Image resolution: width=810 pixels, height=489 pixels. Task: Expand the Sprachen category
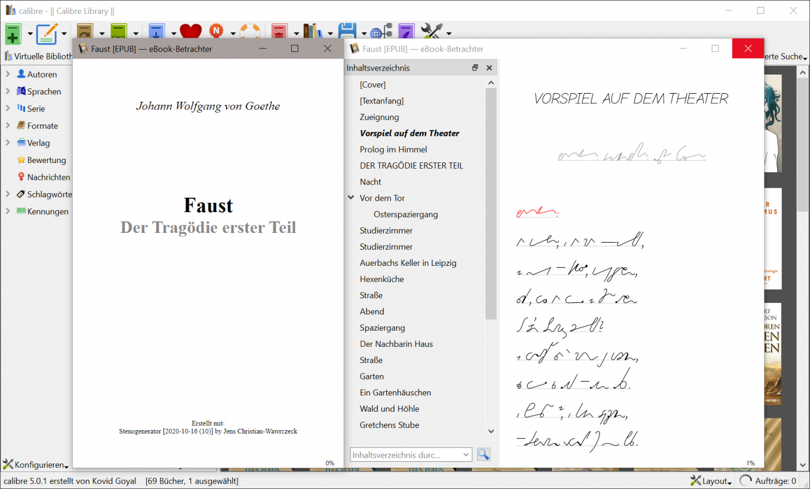click(x=8, y=91)
